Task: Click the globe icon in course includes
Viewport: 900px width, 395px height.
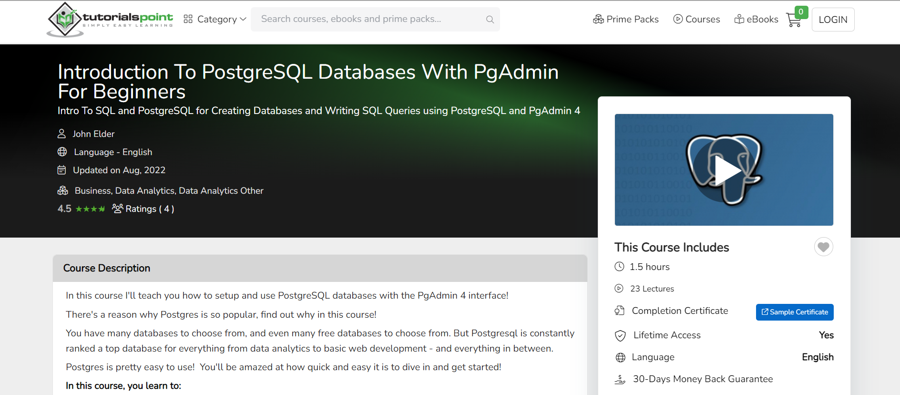Action: [x=620, y=357]
